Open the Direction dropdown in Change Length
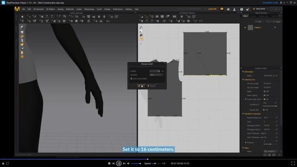Viewport: 297px width, 167px height. tap(156, 75)
